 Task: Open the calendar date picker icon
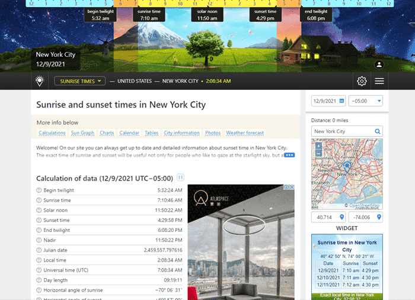341,101
